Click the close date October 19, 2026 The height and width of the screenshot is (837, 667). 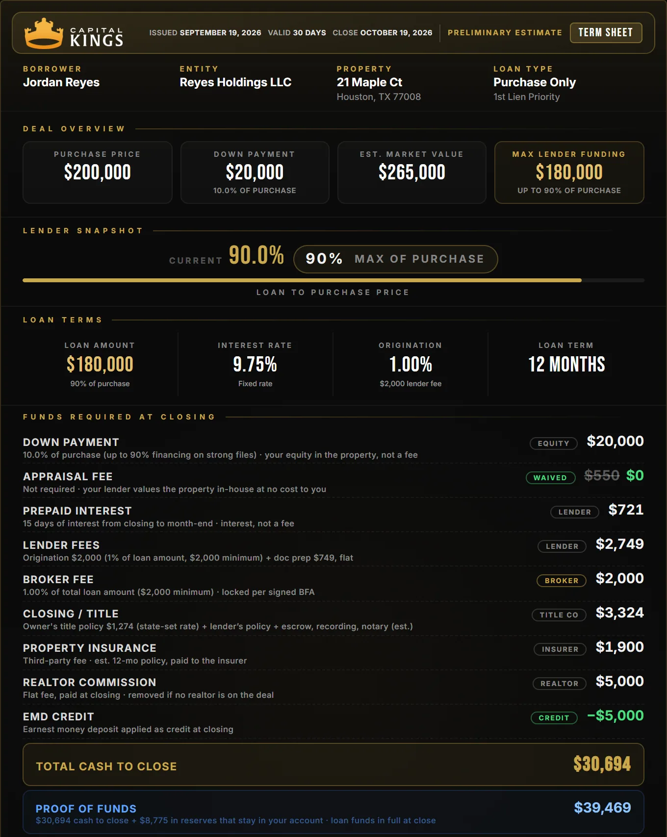[396, 33]
